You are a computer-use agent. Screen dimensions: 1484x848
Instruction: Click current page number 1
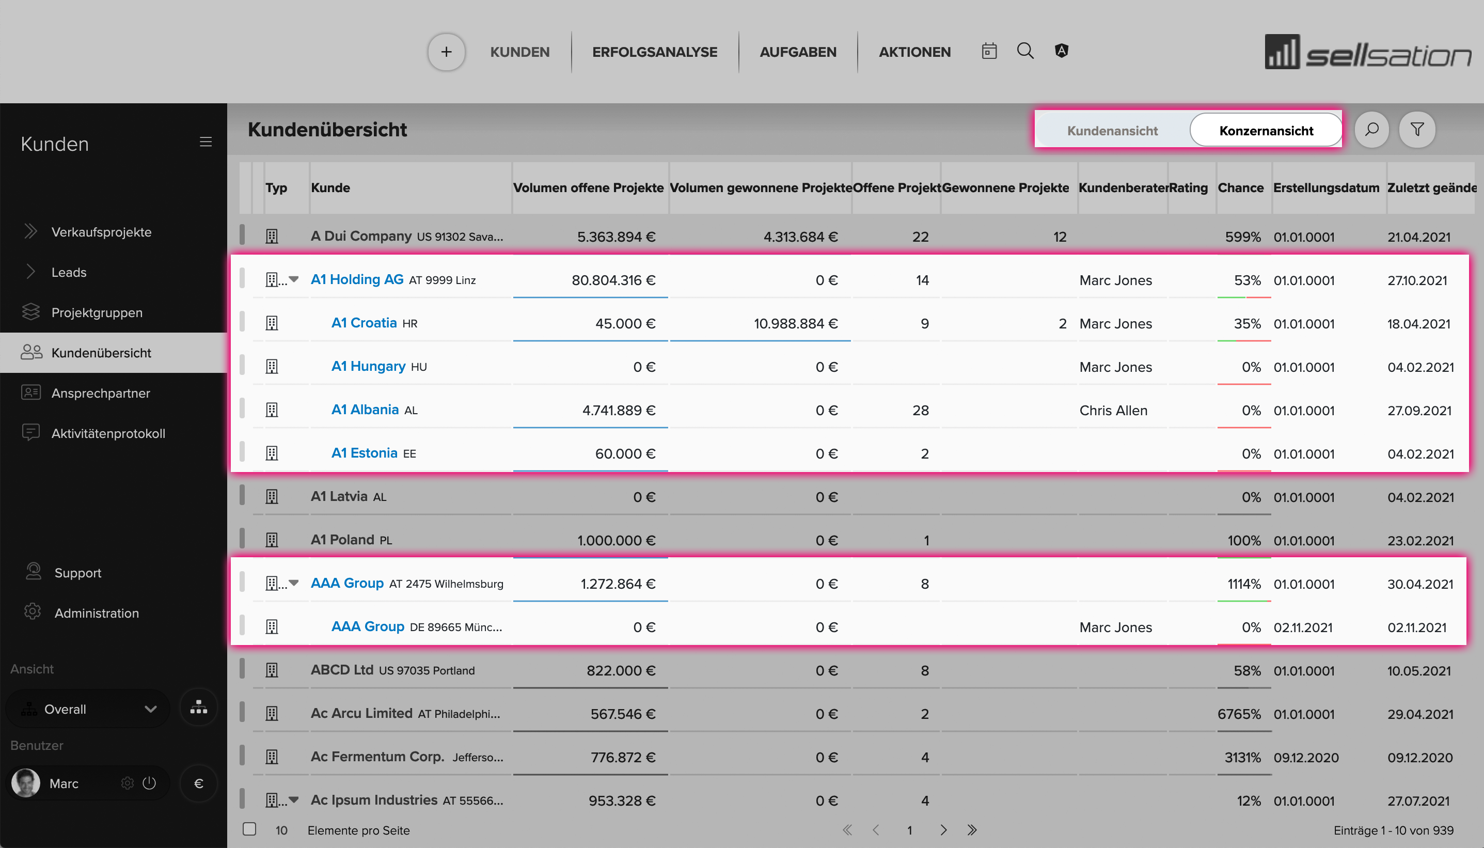(x=909, y=830)
